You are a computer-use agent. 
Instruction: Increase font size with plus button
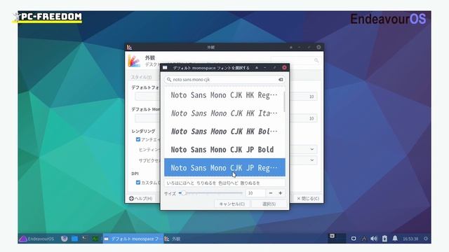click(x=281, y=193)
